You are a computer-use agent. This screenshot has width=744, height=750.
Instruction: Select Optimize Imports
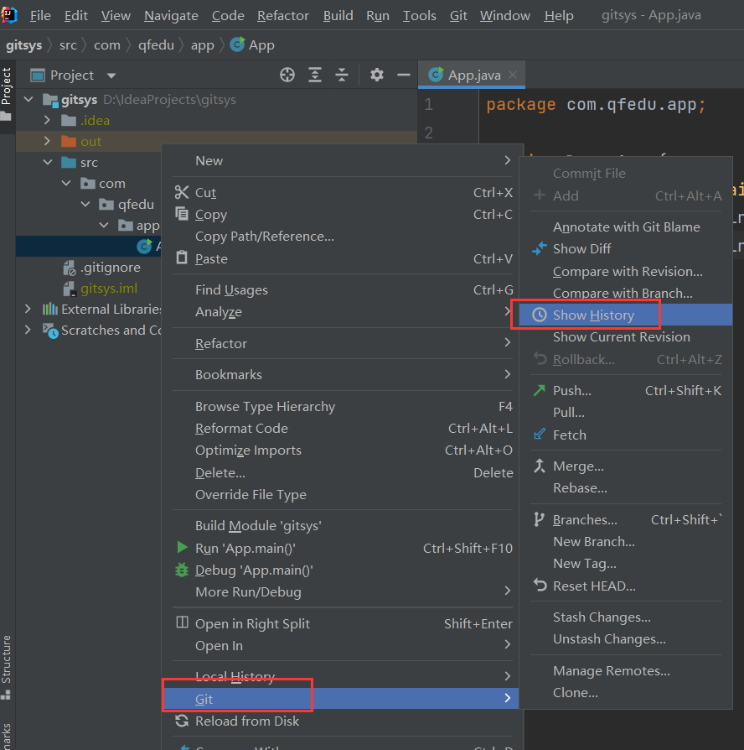tap(342, 451)
